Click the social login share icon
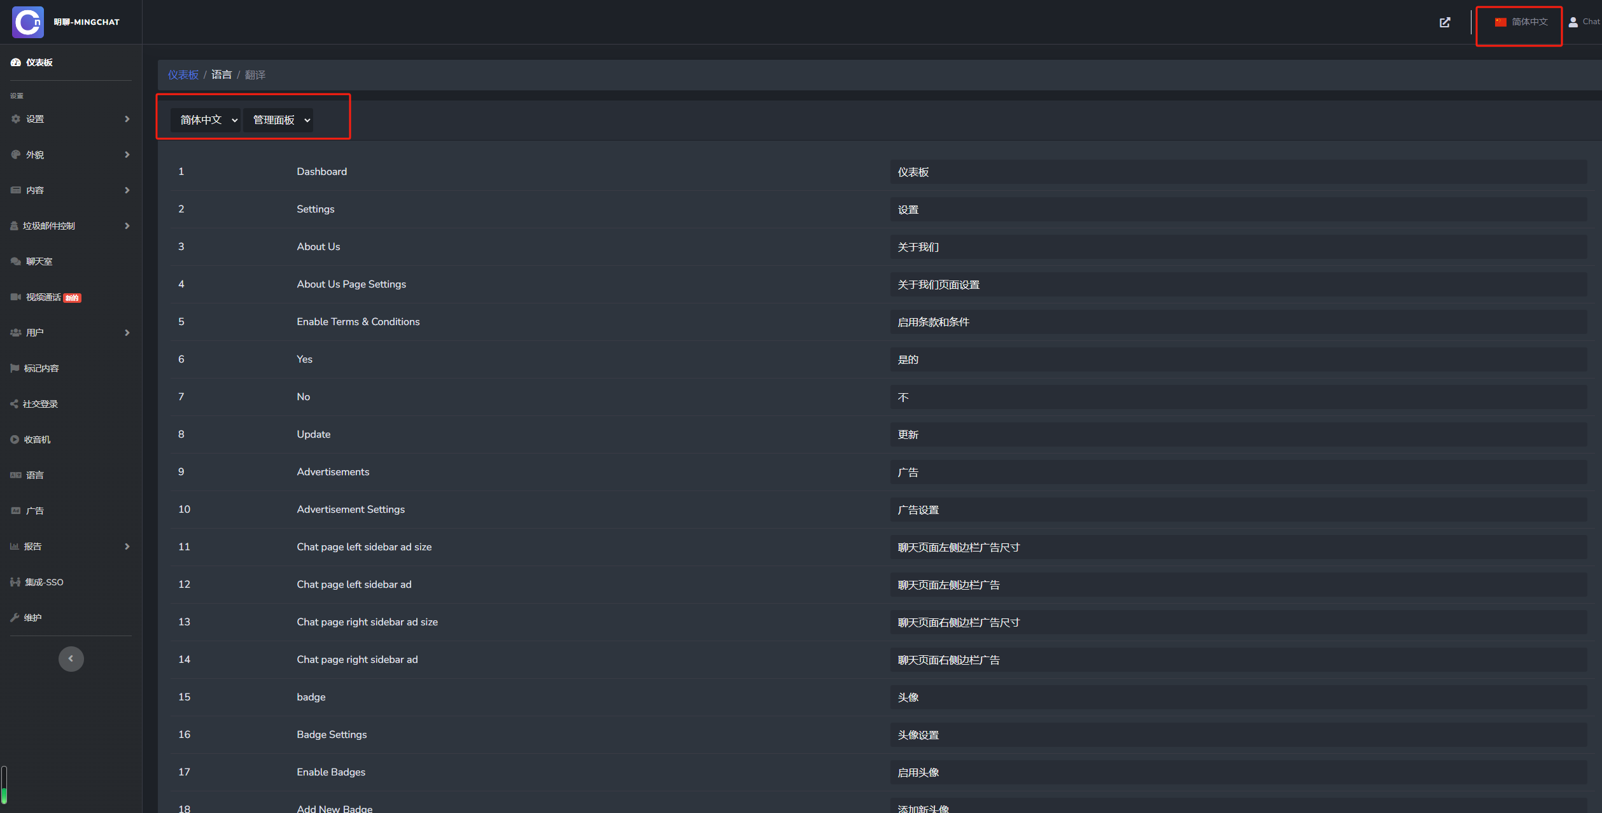Viewport: 1602px width, 813px height. pos(15,404)
